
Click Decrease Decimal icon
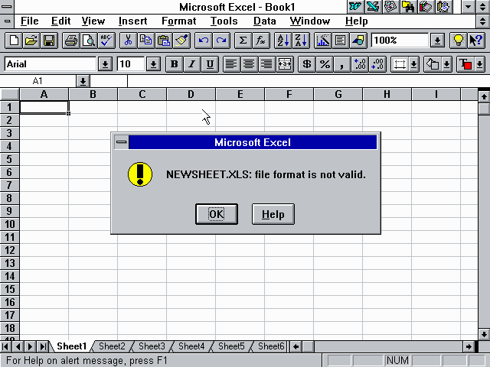coord(377,64)
